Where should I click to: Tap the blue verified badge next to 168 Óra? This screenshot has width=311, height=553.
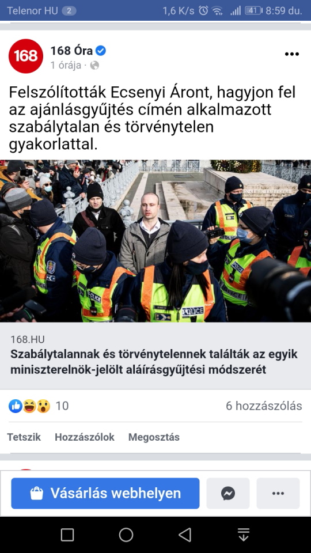coord(101,51)
